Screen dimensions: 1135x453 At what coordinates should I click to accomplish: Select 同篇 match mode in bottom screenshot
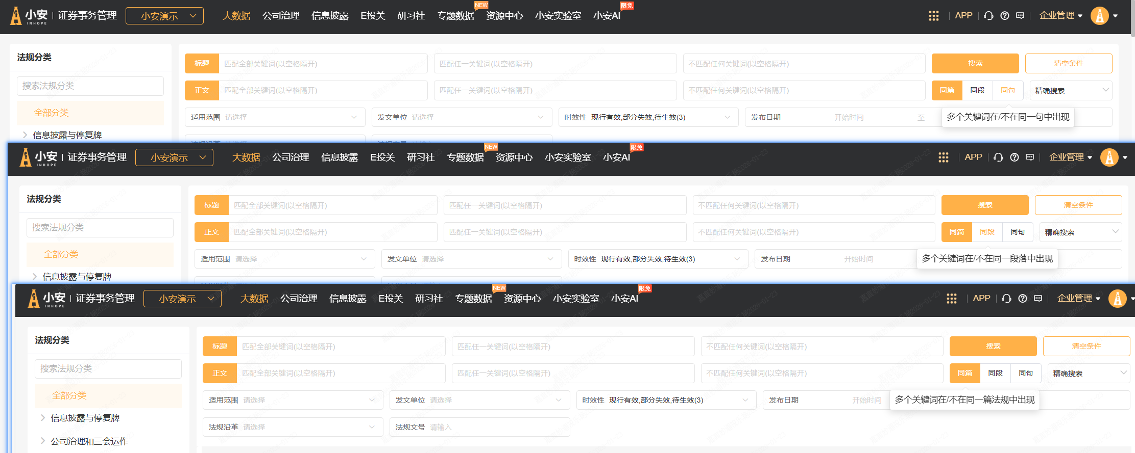[x=965, y=373]
